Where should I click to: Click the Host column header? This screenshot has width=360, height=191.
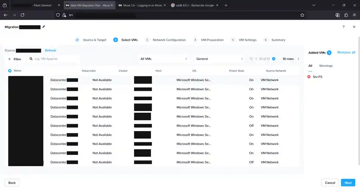click(158, 71)
